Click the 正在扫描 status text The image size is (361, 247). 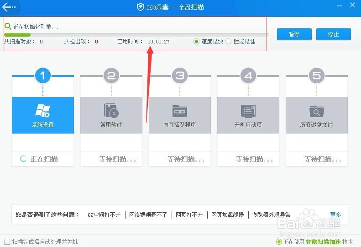click(44, 159)
